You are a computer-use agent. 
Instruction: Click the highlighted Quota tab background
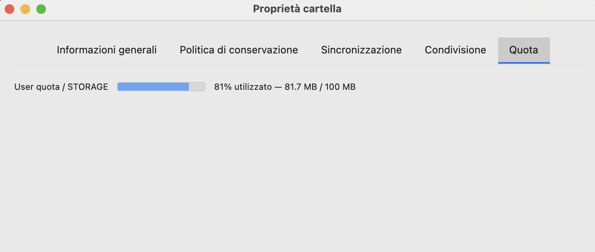coord(523,44)
